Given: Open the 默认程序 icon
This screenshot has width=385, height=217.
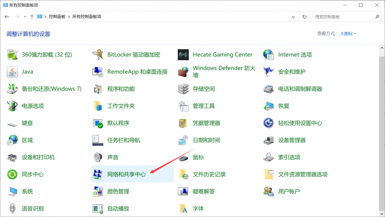Looking at the screenshot, I should pos(98,123).
